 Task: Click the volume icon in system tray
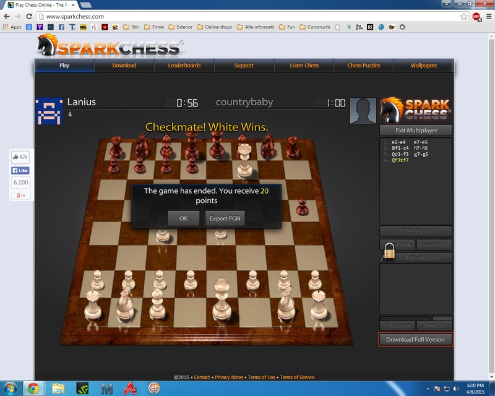455,389
